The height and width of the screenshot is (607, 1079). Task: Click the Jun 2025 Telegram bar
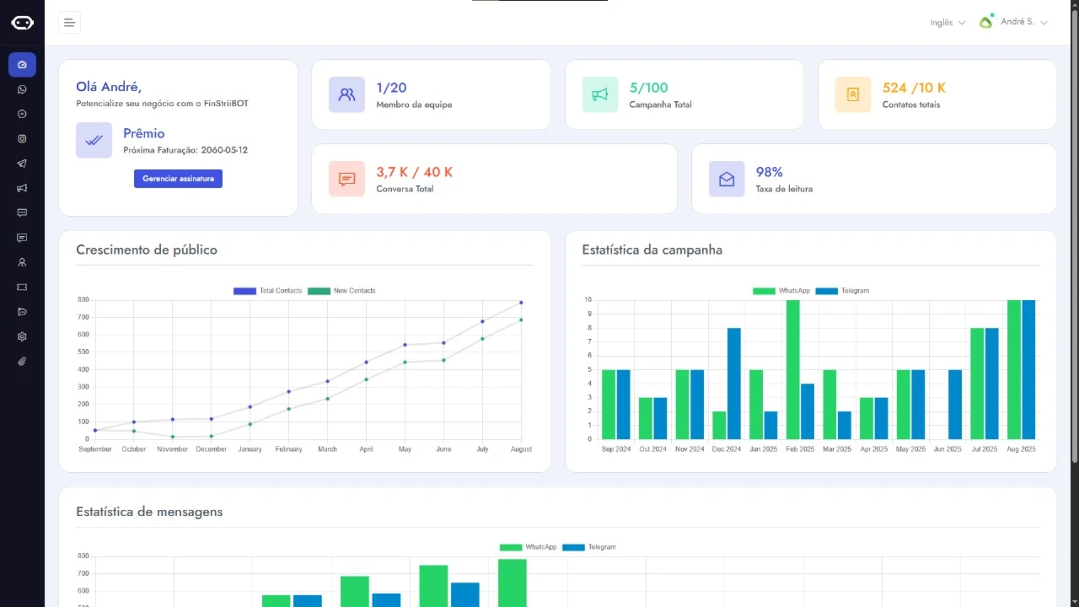tap(955, 405)
